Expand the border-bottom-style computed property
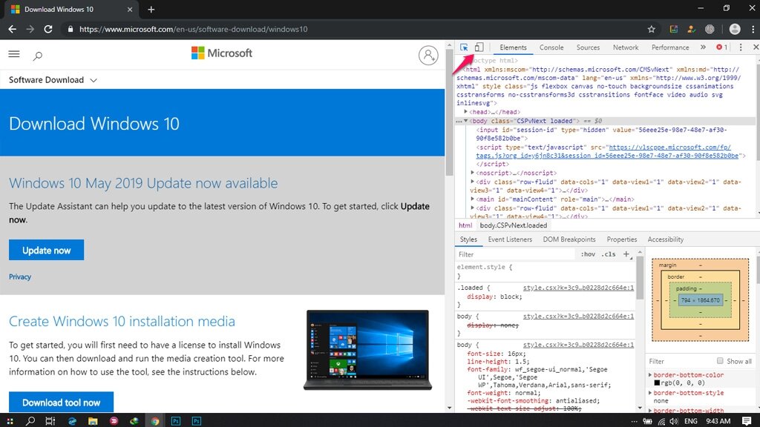 (x=650, y=393)
